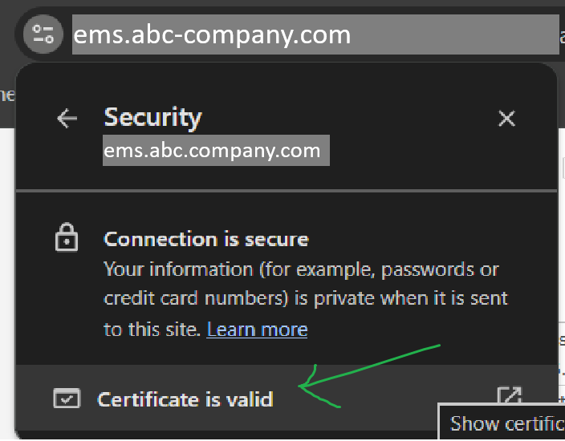Close the Security popup with the X

[x=506, y=119]
